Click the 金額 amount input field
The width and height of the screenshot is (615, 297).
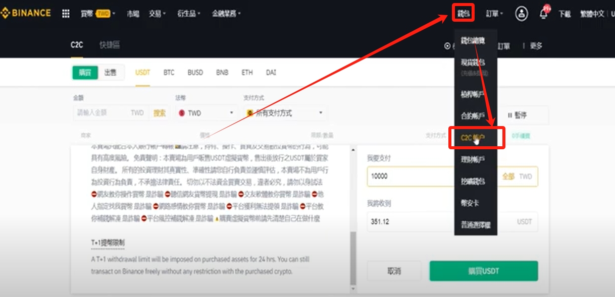[101, 113]
